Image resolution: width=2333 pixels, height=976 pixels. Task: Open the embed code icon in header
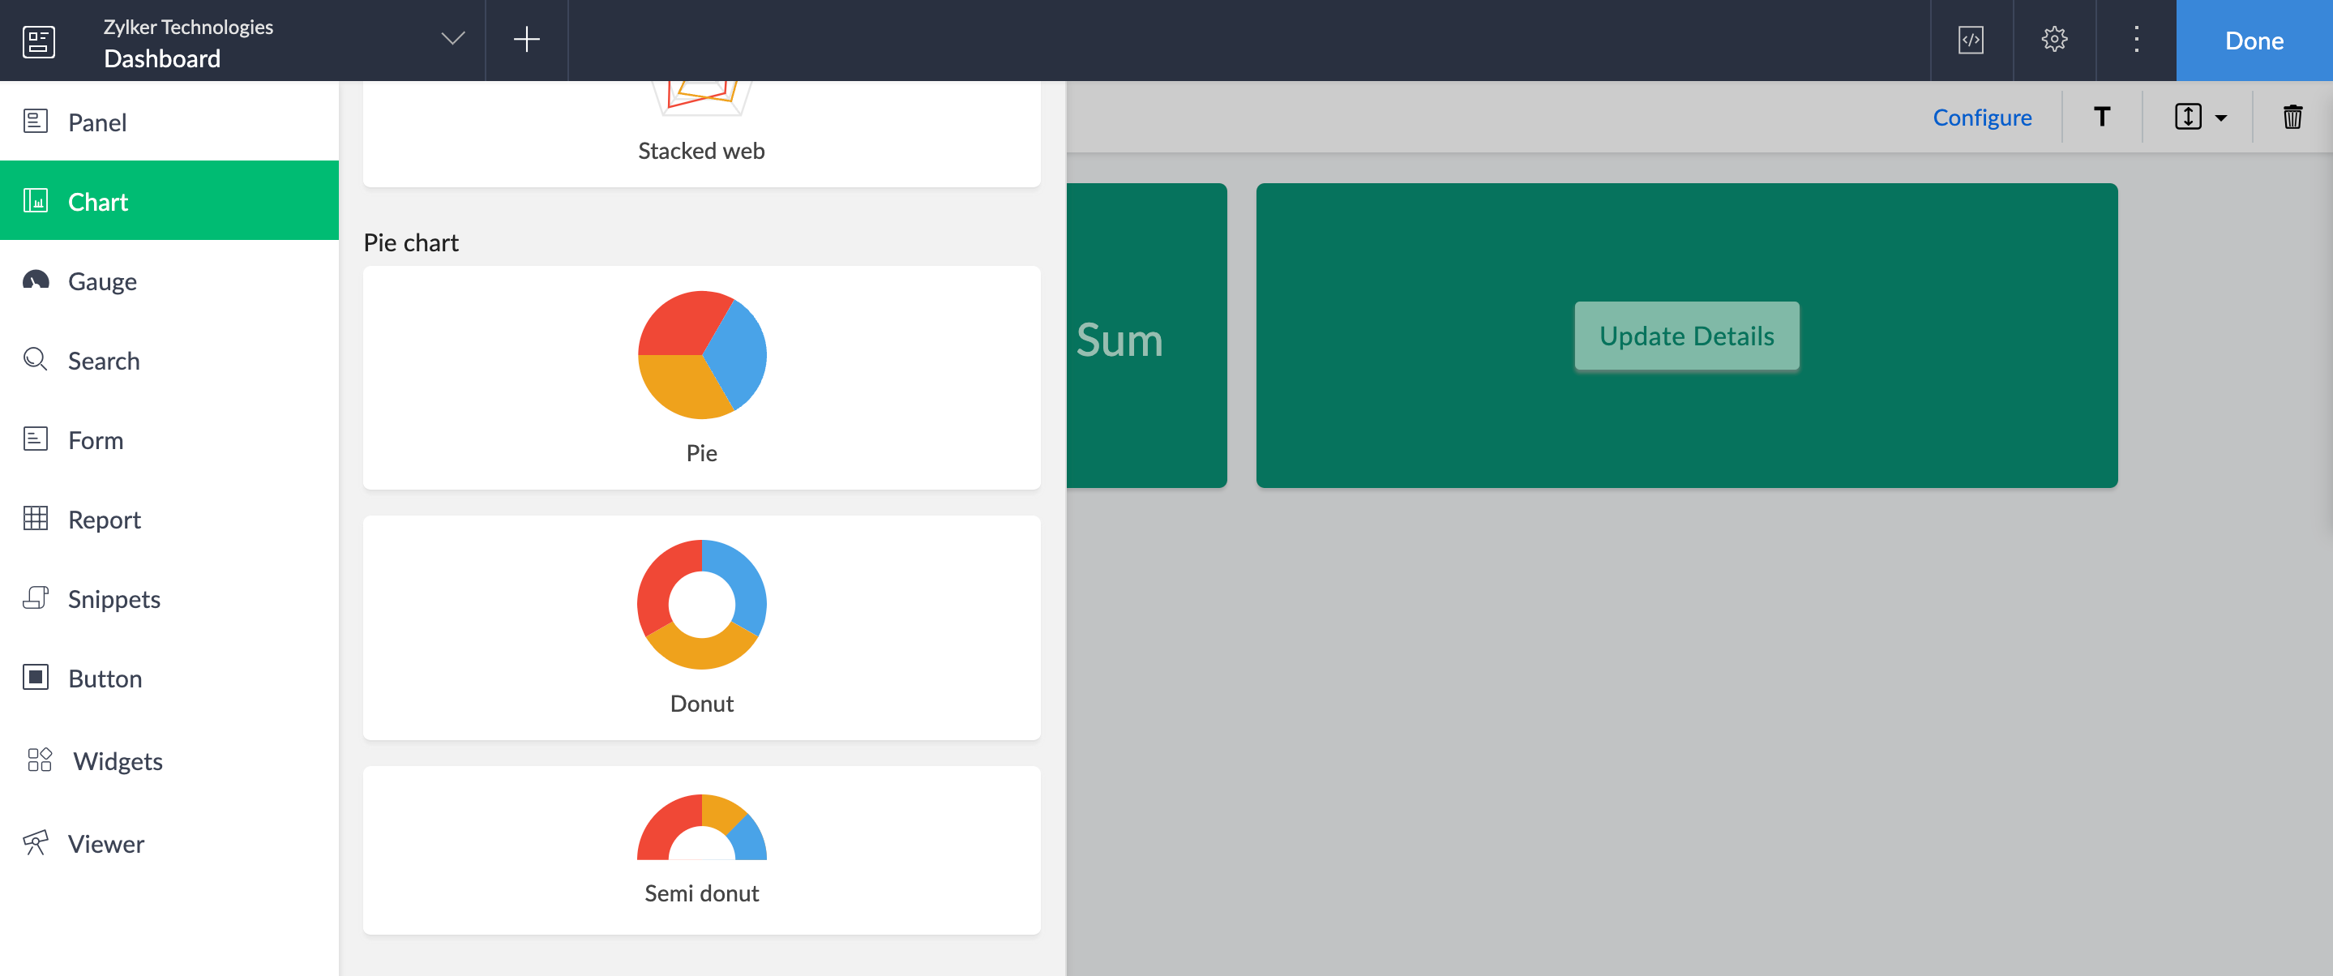click(x=1971, y=40)
